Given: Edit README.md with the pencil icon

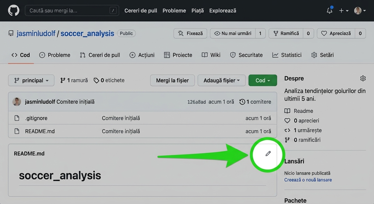Looking at the screenshot, I should click(268, 154).
